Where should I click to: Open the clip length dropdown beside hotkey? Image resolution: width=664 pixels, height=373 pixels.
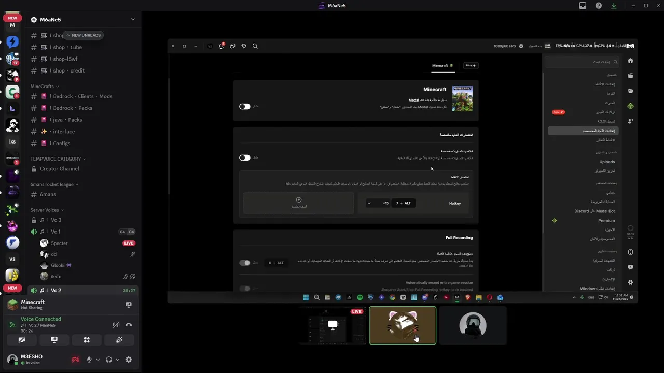(378, 203)
